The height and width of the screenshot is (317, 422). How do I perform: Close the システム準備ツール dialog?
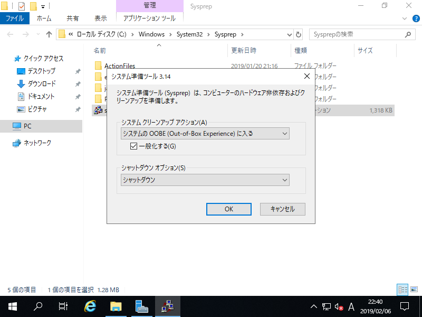tap(307, 76)
